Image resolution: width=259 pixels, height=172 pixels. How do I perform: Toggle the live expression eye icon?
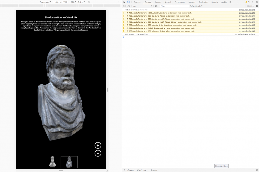pyautogui.click(x=156, y=6)
